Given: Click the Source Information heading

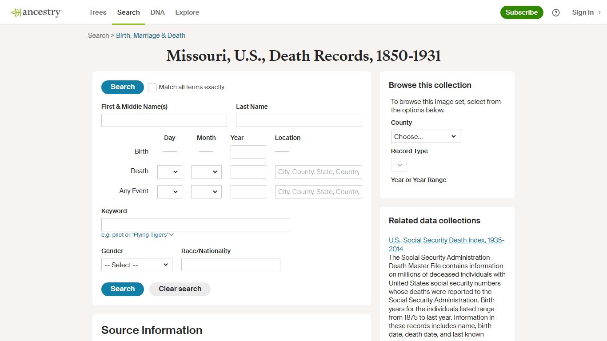Looking at the screenshot, I should pos(152,330).
